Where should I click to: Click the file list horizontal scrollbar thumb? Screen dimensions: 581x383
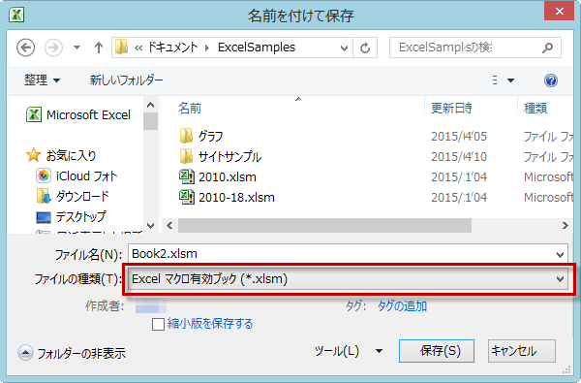(x=324, y=225)
